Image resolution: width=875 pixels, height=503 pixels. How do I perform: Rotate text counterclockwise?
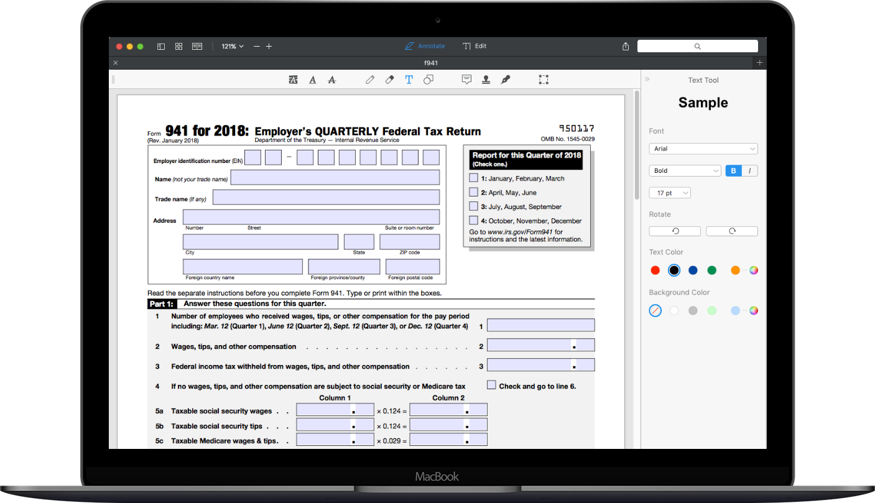675,231
